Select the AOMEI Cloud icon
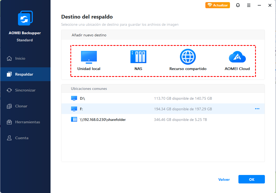The height and width of the screenshot is (193, 276). [237, 57]
